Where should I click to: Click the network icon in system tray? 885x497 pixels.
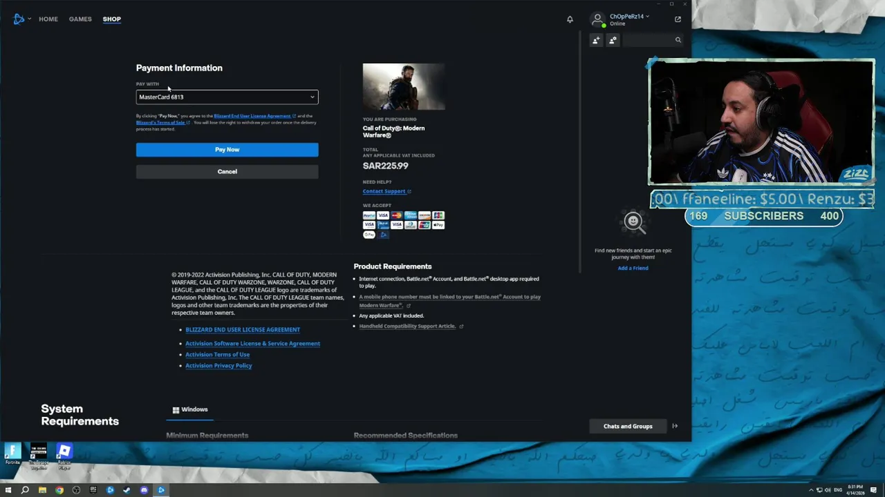pyautogui.click(x=819, y=490)
